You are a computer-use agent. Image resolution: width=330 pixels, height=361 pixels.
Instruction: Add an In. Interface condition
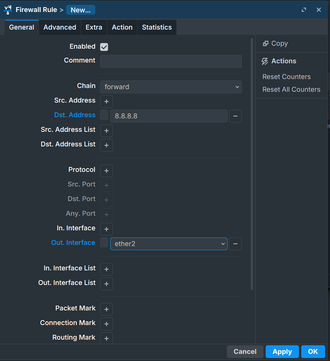(107, 229)
